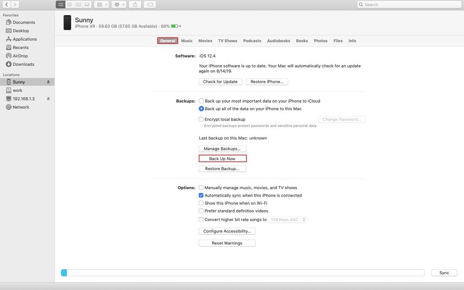Open the Info tab
This screenshot has height=290, width=464.
tap(352, 41)
